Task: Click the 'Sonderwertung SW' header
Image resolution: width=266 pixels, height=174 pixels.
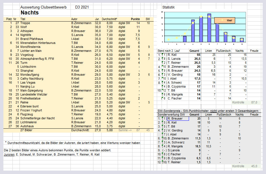Action: pos(171,114)
